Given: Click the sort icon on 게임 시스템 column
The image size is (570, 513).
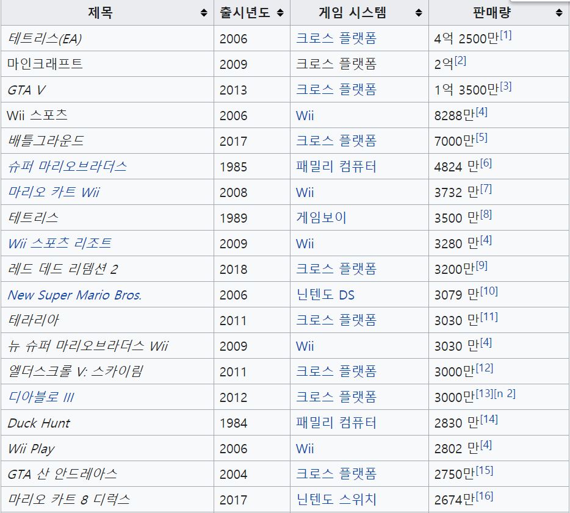Looking at the screenshot, I should tap(417, 12).
